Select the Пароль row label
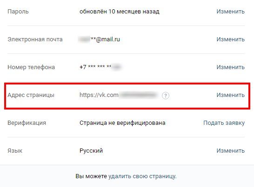Screen dimensions: 254x187 [x=18, y=12]
